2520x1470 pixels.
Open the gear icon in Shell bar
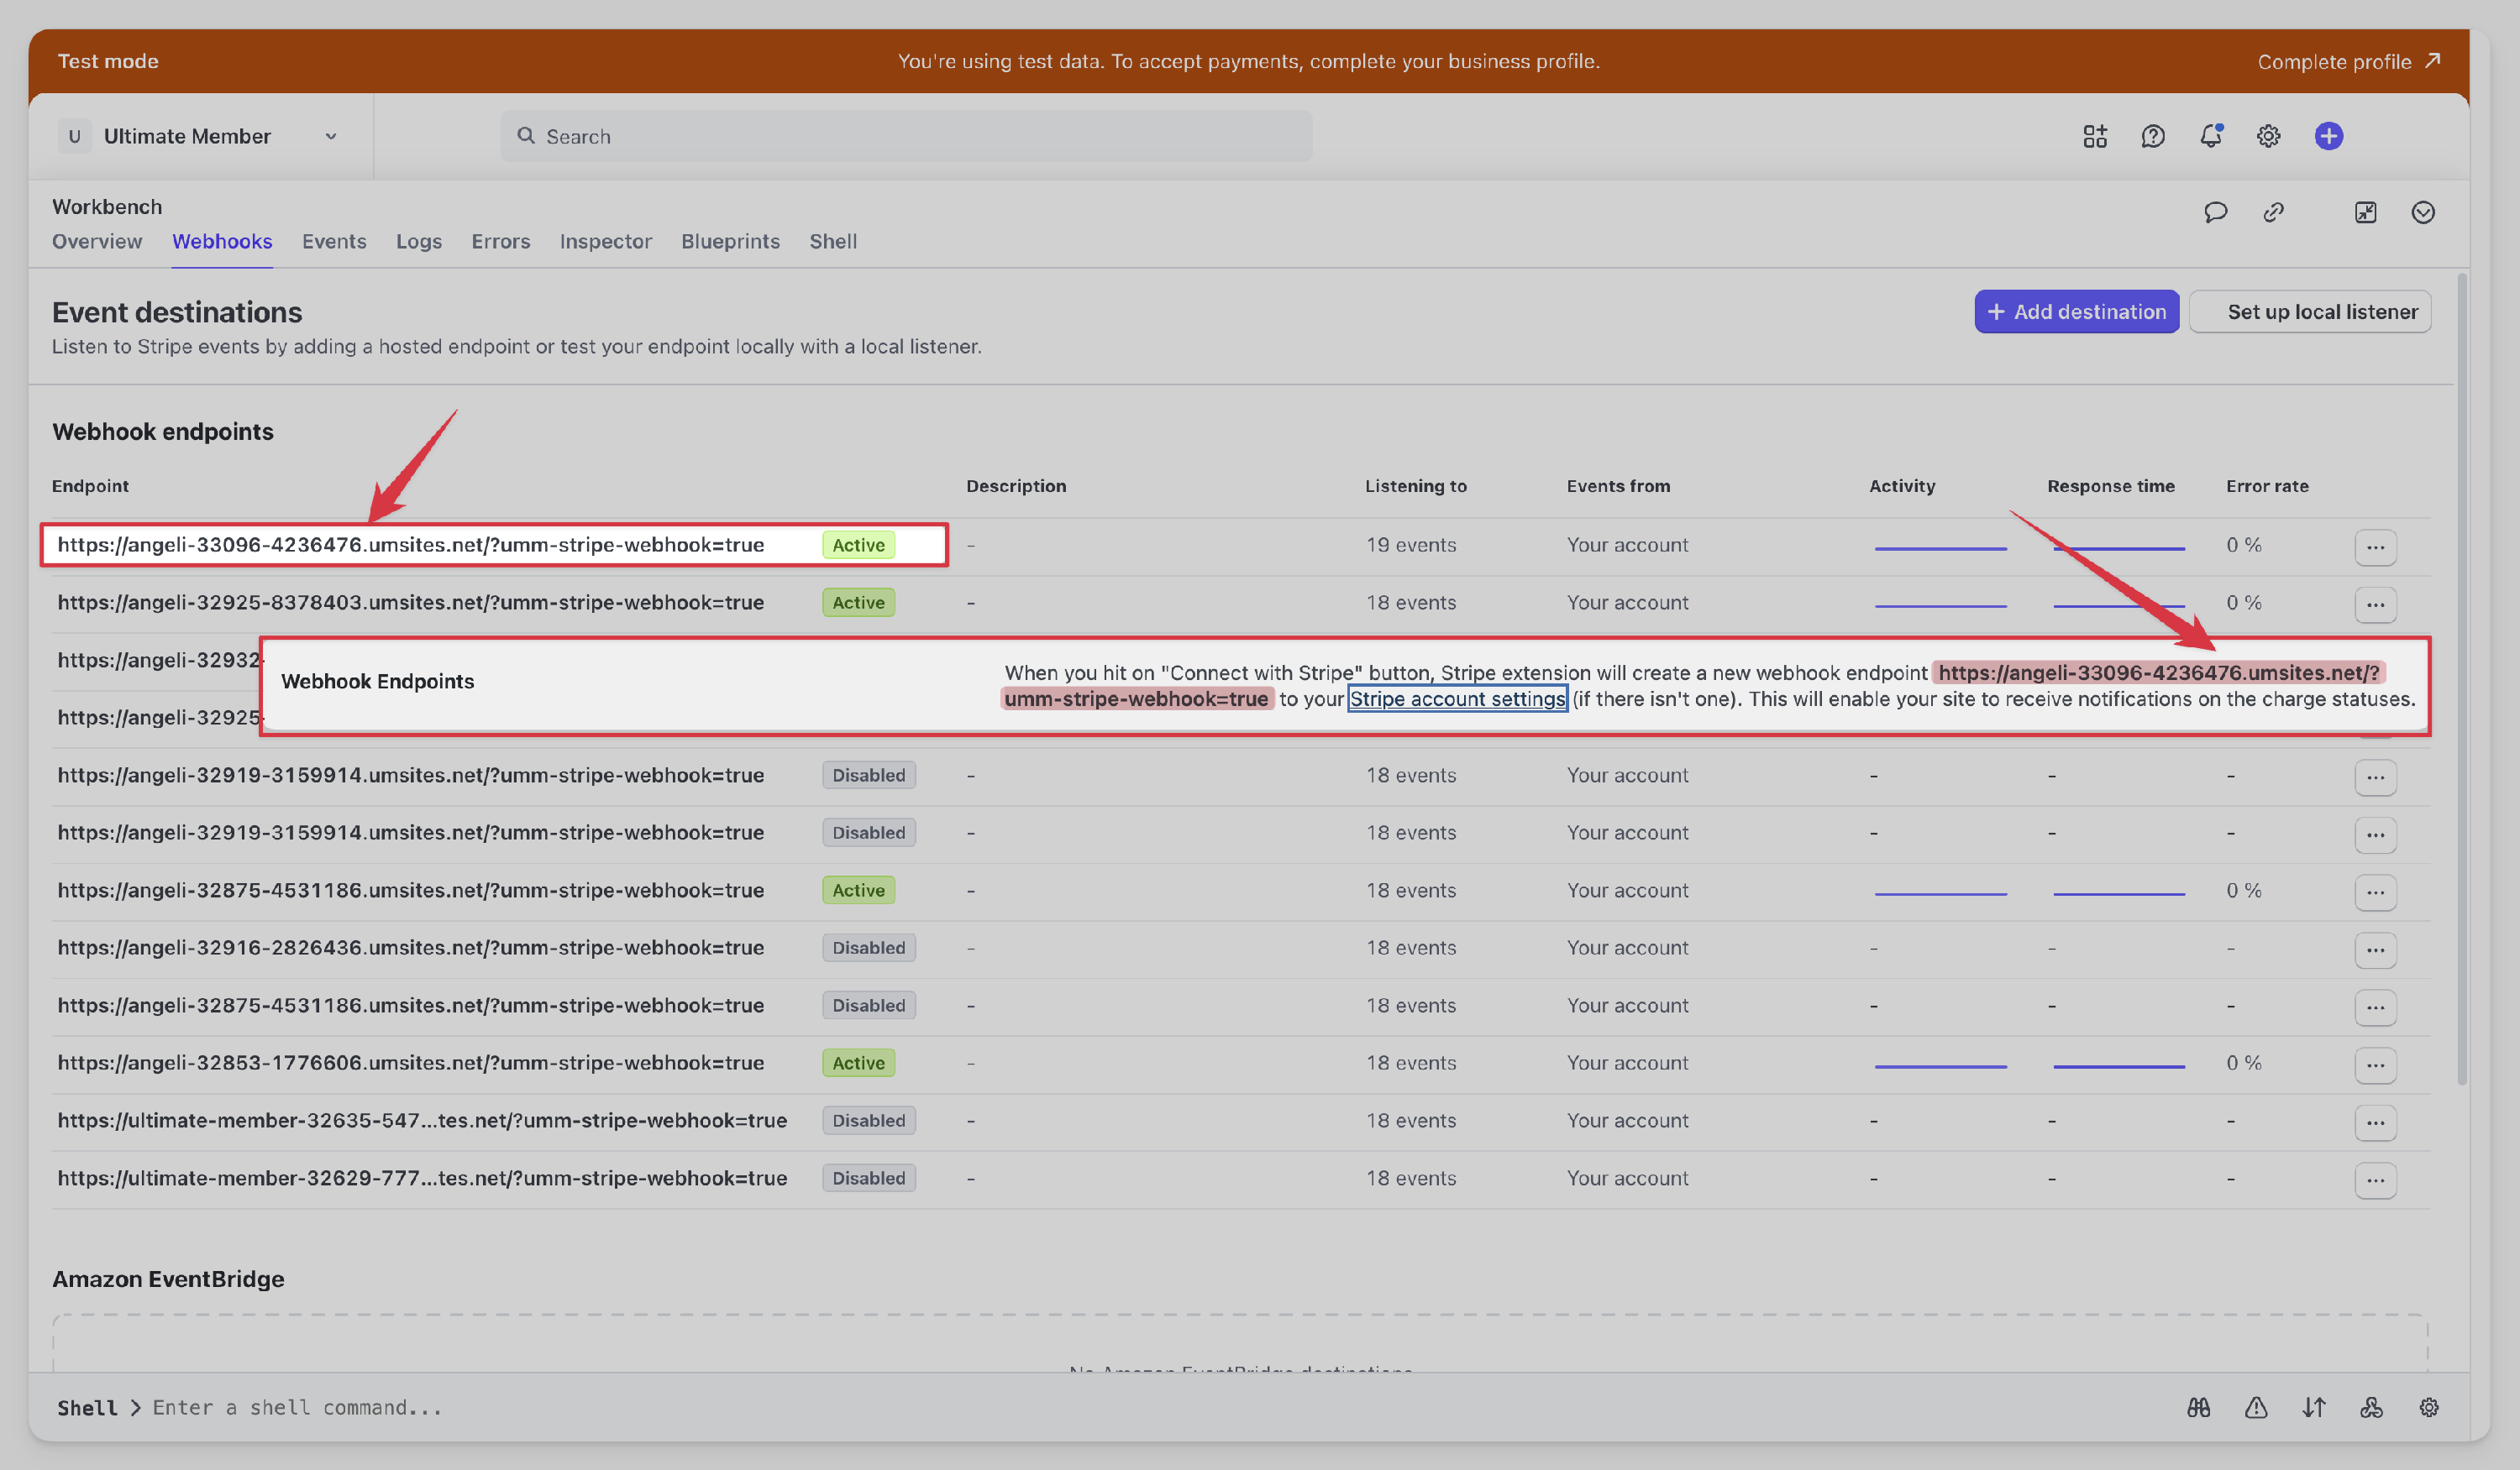[x=2429, y=1407]
